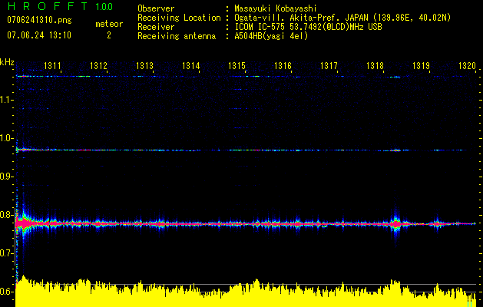Screen dimensions: 483x307
Task: Click the Observer label
Action: coord(156,8)
